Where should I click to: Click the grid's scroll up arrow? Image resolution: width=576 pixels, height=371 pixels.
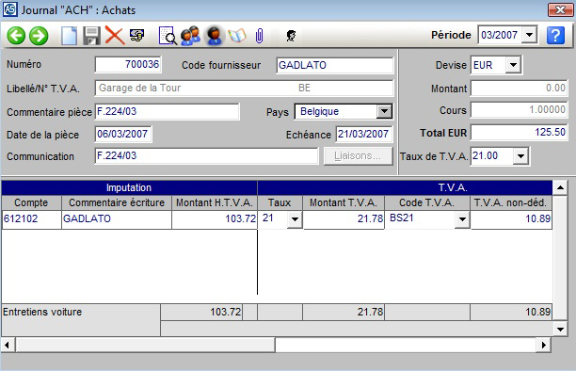click(560, 188)
